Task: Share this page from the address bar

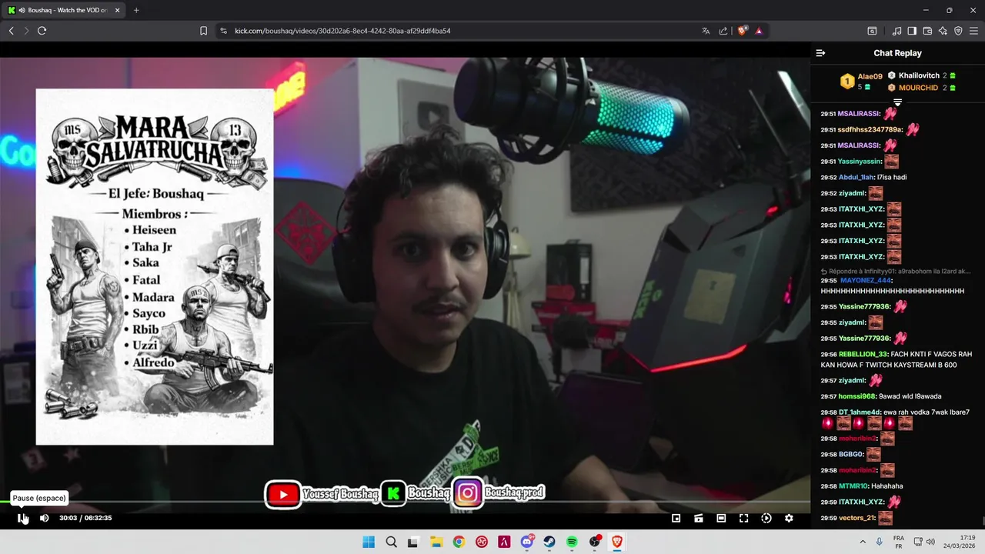Action: (723, 31)
